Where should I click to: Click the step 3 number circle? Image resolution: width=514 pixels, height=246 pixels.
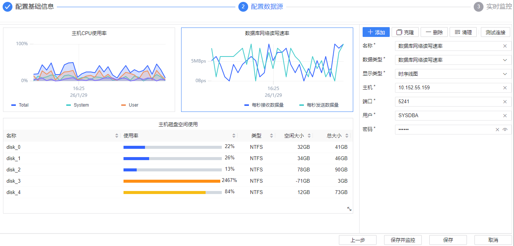click(x=478, y=7)
